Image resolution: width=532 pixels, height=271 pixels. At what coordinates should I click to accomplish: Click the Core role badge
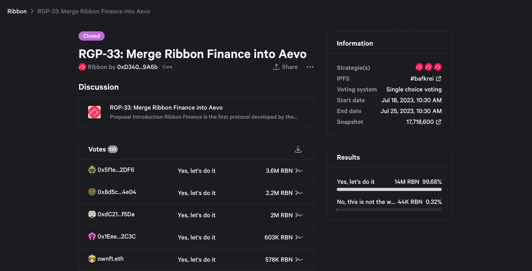click(x=167, y=67)
